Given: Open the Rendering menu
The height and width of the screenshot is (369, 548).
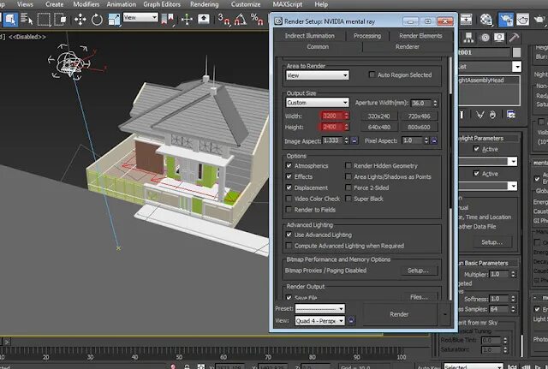Looking at the screenshot, I should click(204, 4).
